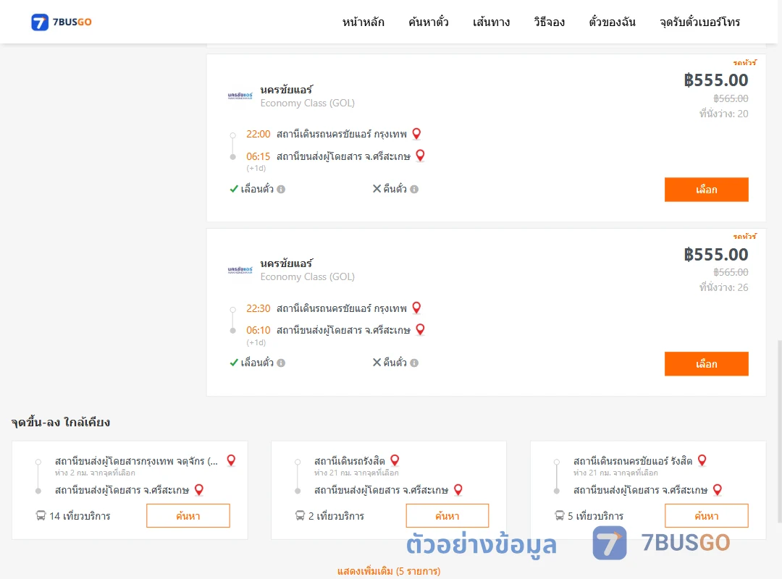Viewport: 782px width, 579px height.
Task: Select the 22:00 trip with เลือก button
Action: click(x=706, y=190)
